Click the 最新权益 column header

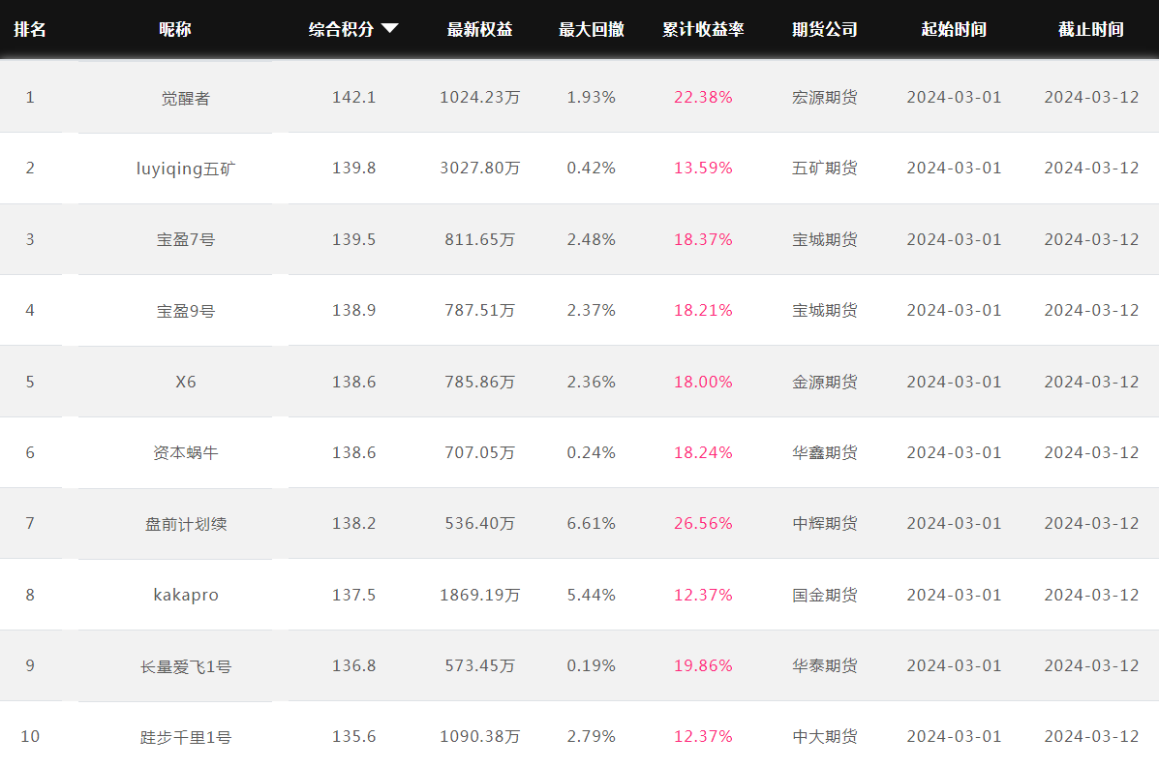click(479, 30)
